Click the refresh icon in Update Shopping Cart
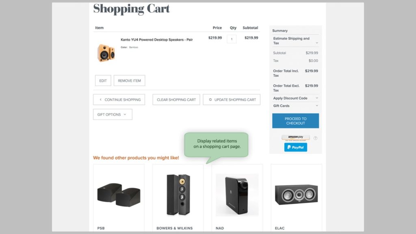The width and height of the screenshot is (416, 234). (210, 100)
